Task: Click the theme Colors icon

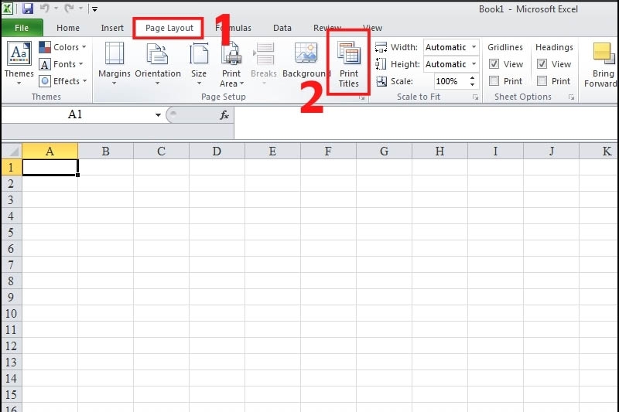Action: coord(45,47)
